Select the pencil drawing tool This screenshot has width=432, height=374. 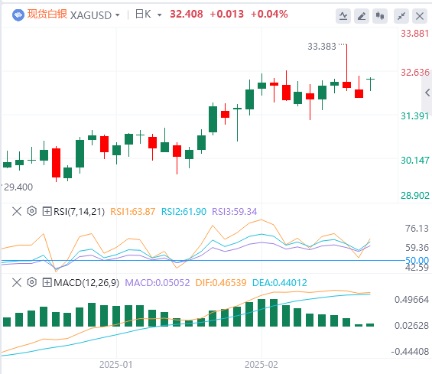362,16
